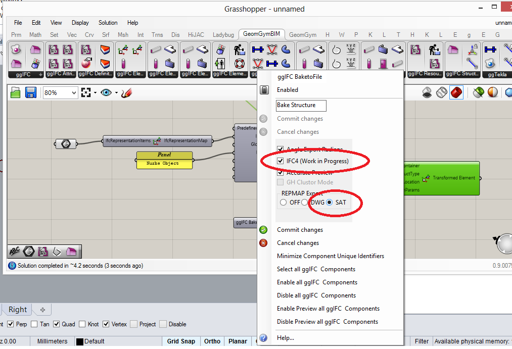Toggle the Quad osnap checkbox

(x=57, y=324)
